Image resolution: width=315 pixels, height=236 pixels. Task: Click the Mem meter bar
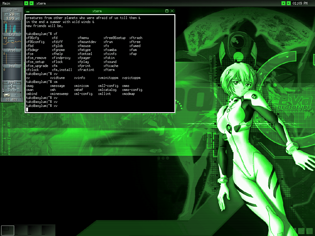click(x=12, y=86)
